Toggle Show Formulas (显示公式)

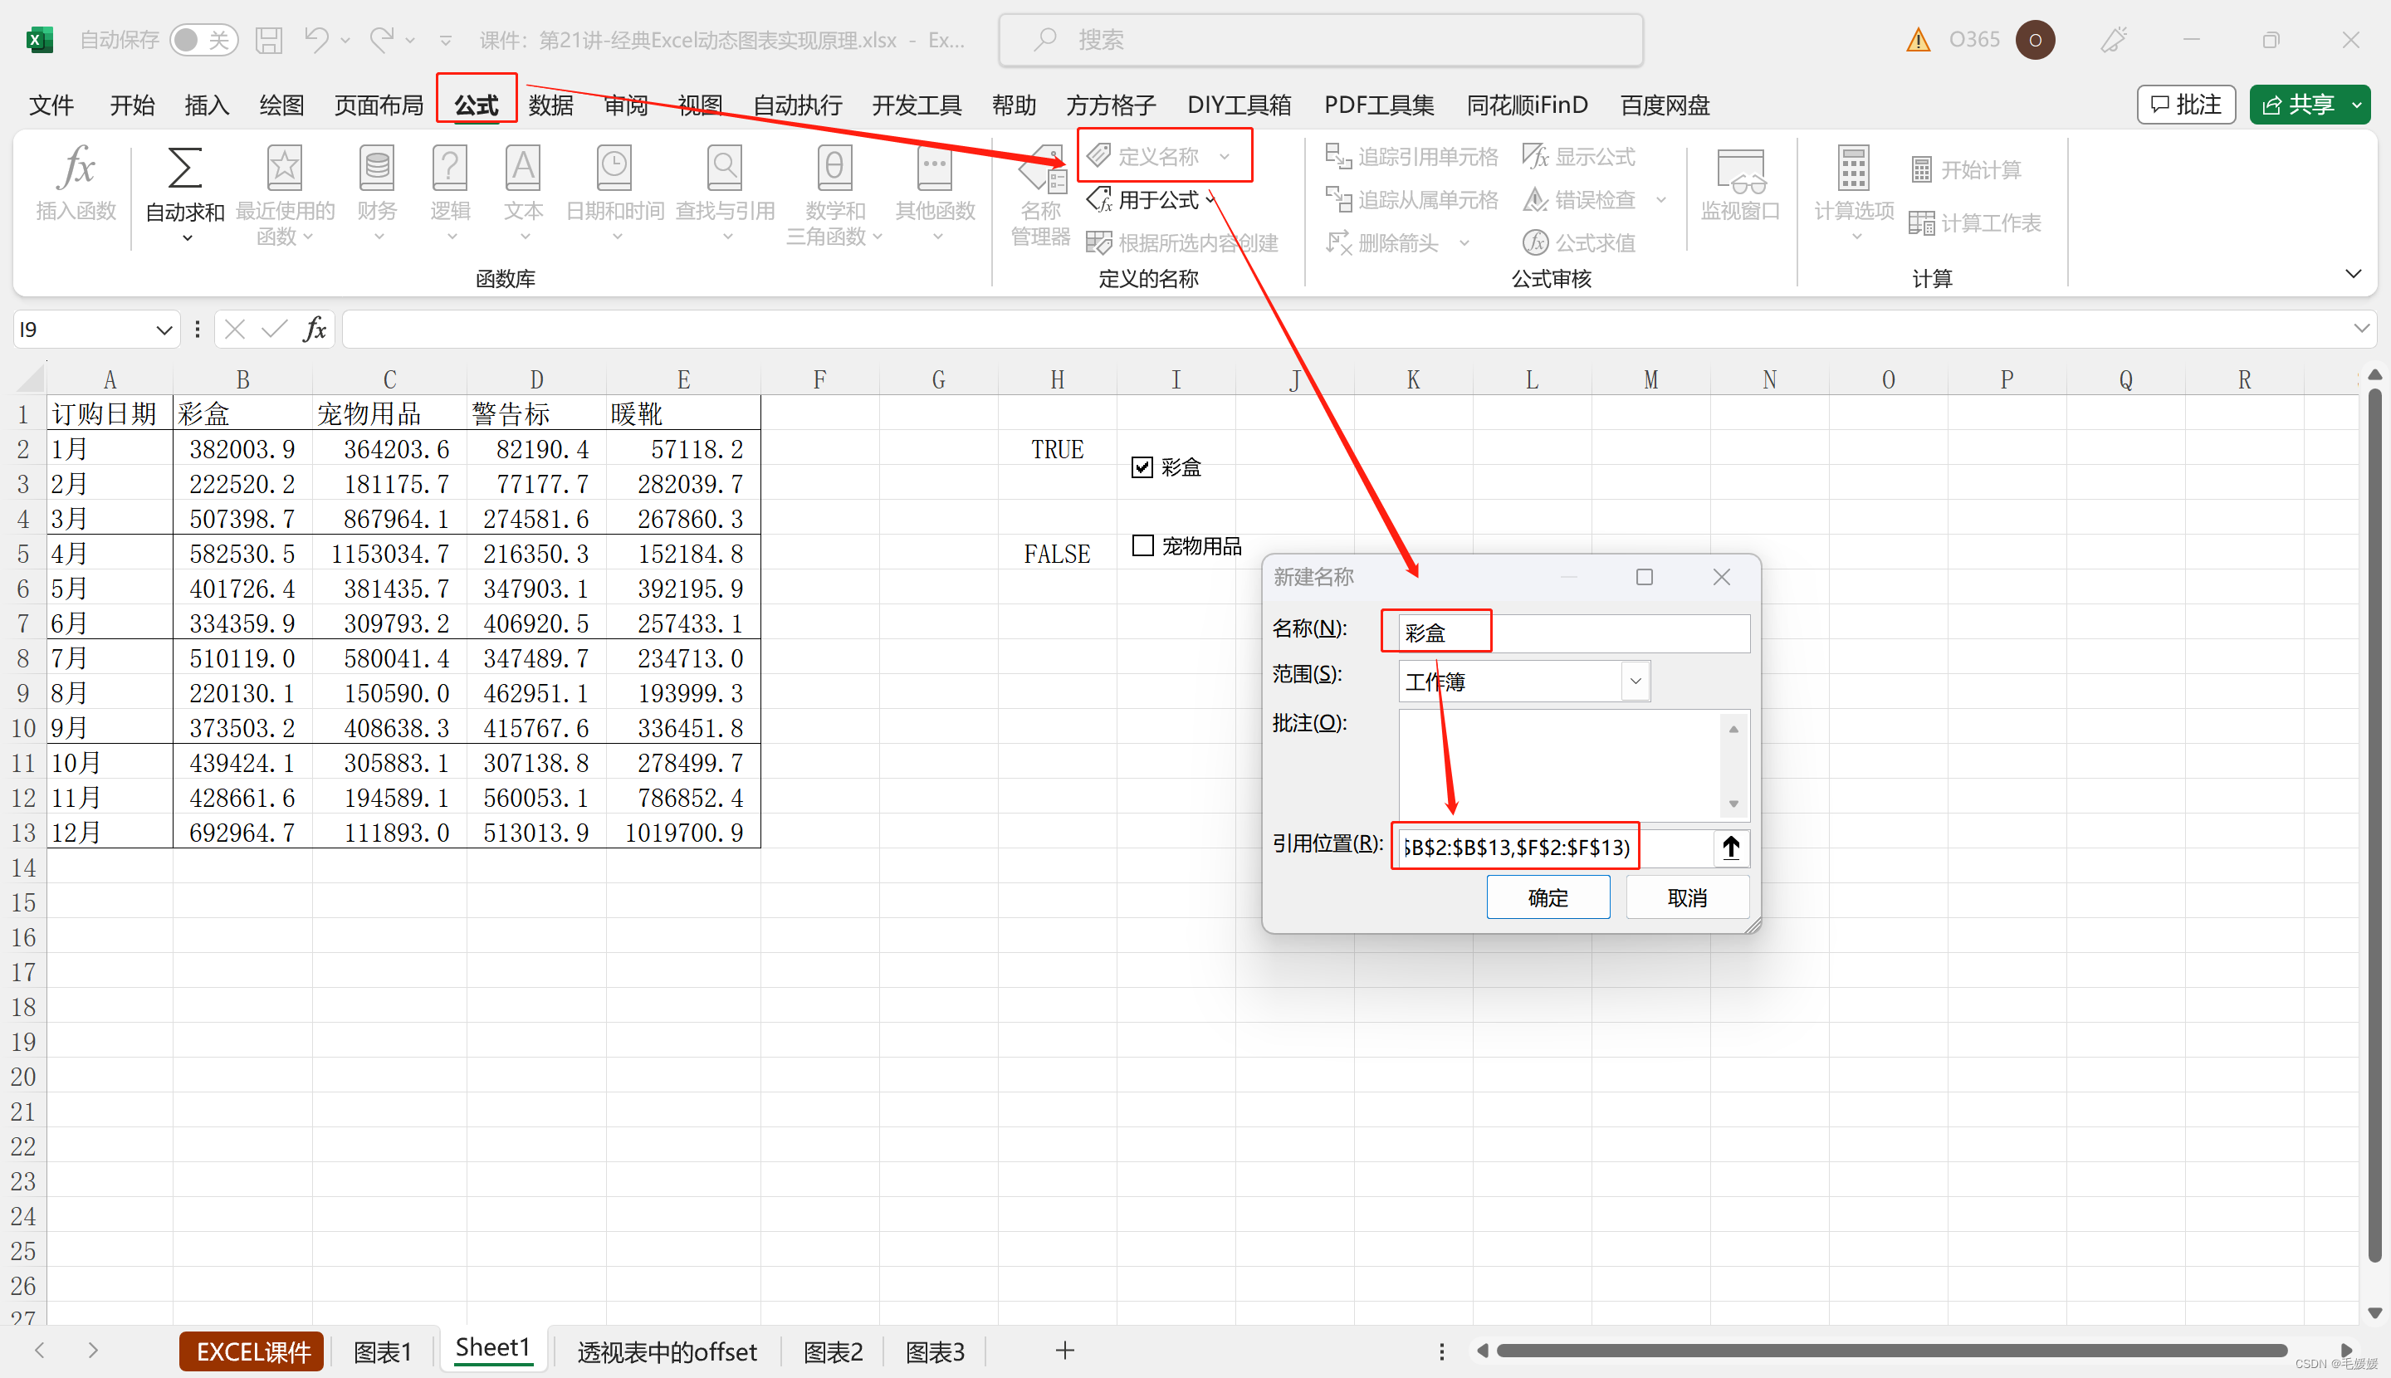point(1579,156)
